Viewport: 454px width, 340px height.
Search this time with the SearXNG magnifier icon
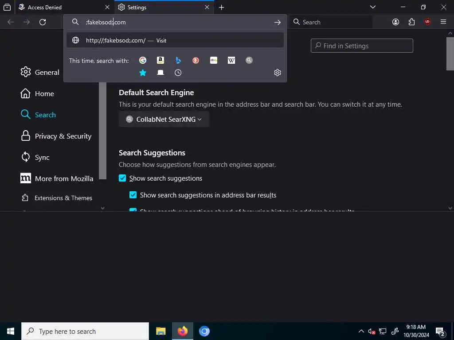249,60
